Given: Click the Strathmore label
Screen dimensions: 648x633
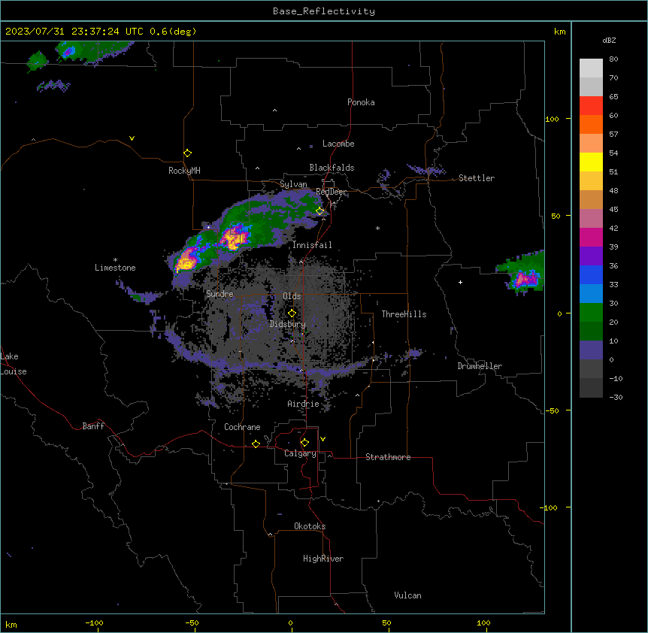Looking at the screenshot, I should coord(388,457).
